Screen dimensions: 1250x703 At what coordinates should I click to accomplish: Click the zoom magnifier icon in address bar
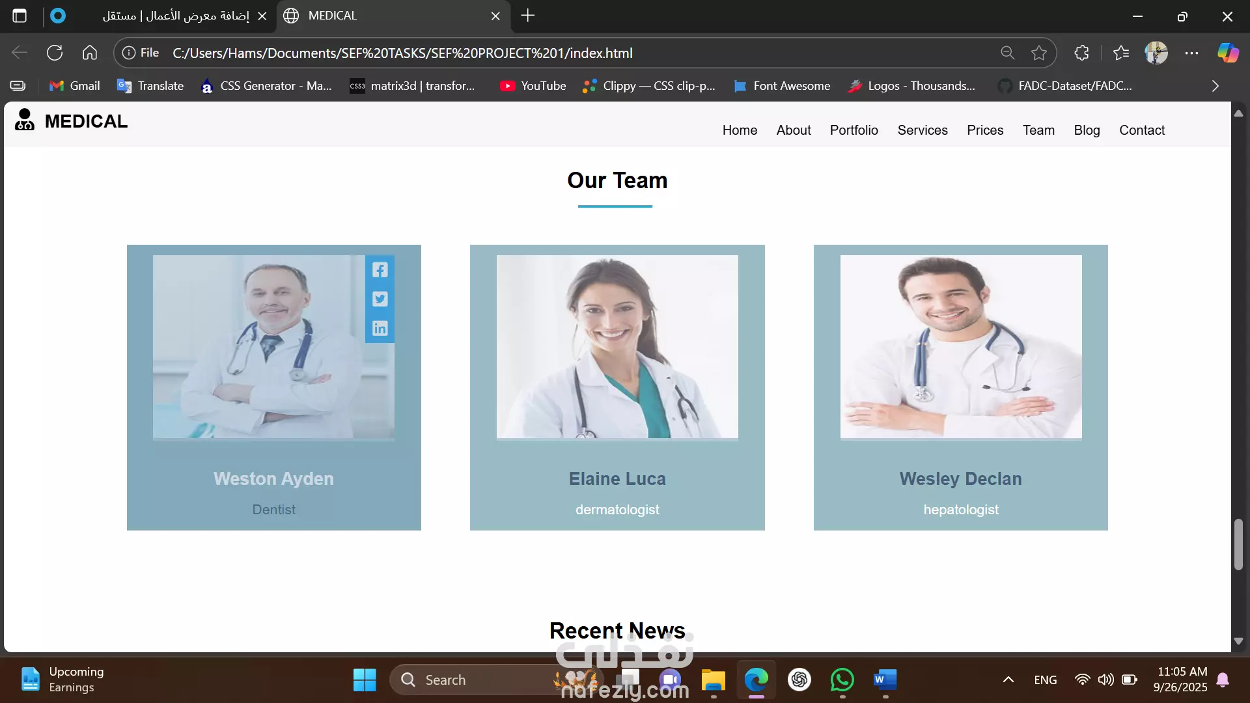[1007, 53]
